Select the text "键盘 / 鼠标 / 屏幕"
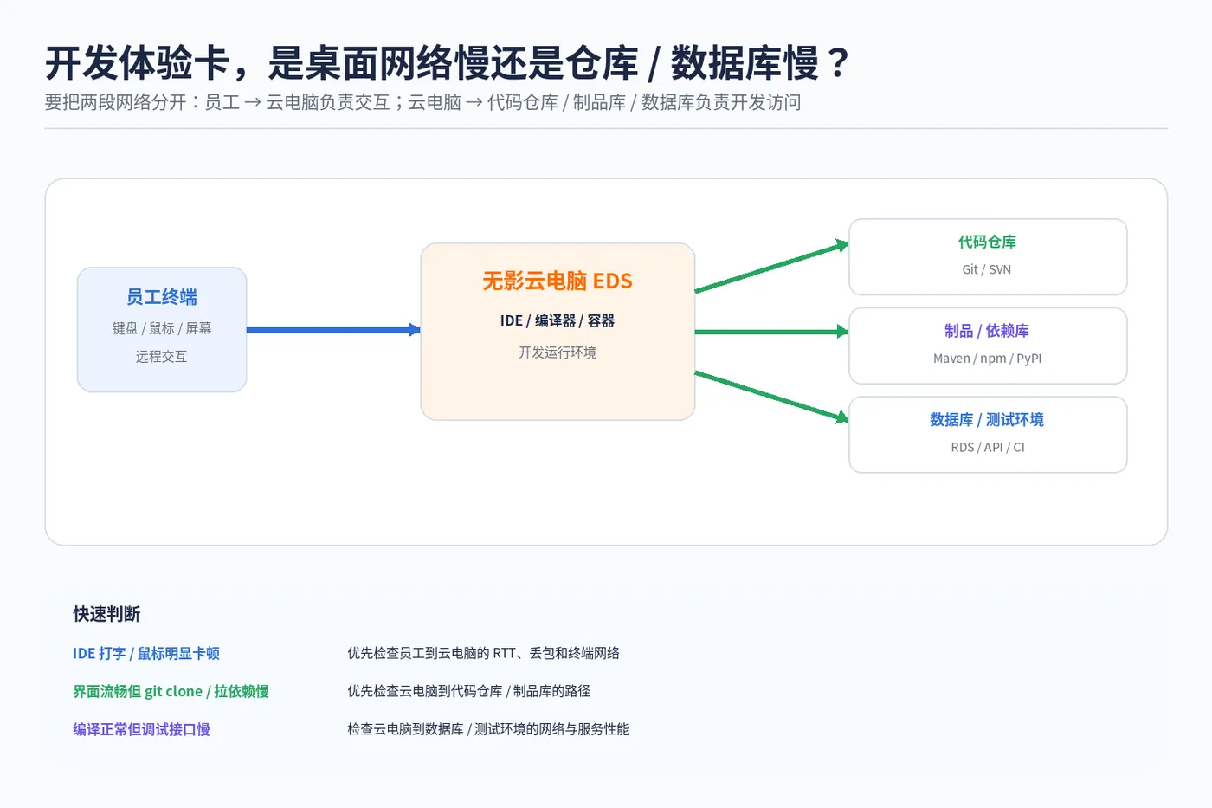The width and height of the screenshot is (1212, 808). pos(162,328)
